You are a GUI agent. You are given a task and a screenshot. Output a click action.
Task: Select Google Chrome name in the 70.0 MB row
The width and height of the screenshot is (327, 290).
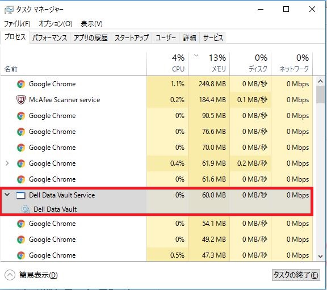click(52, 148)
